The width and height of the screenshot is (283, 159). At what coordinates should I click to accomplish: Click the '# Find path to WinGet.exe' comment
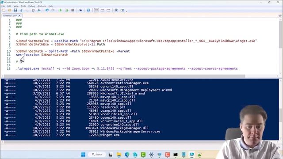40,34
